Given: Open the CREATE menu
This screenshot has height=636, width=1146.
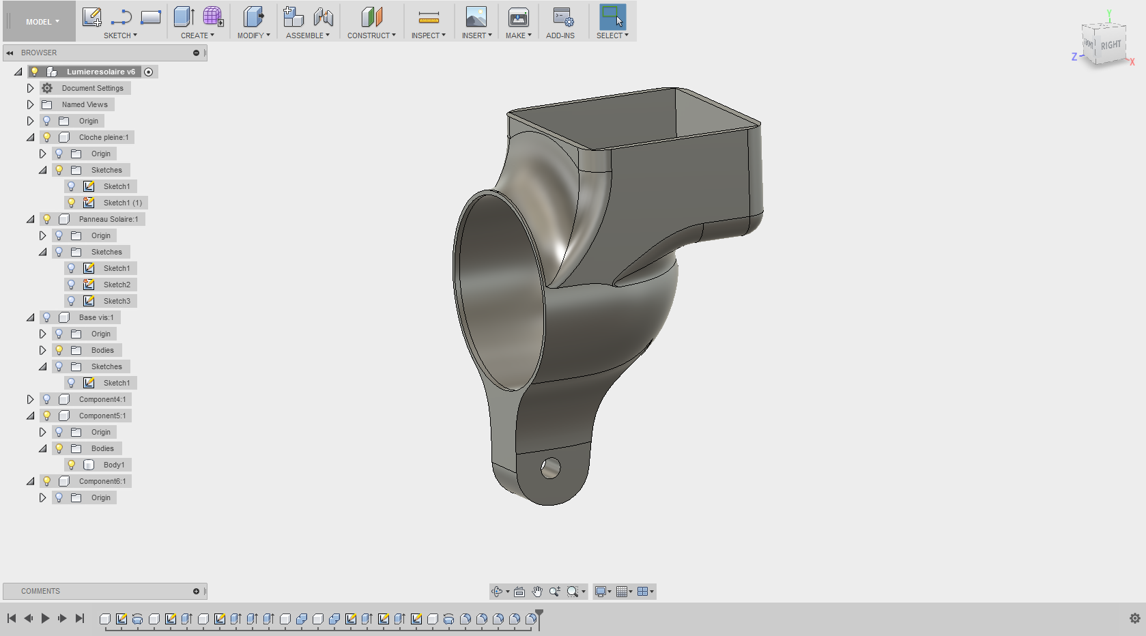Looking at the screenshot, I should (197, 35).
